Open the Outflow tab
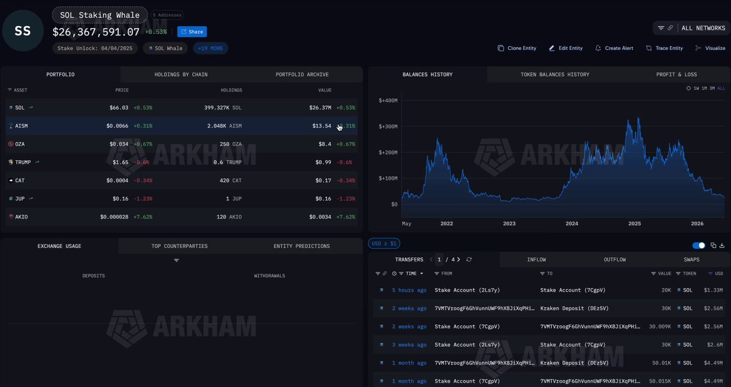The width and height of the screenshot is (731, 387). [x=615, y=260]
